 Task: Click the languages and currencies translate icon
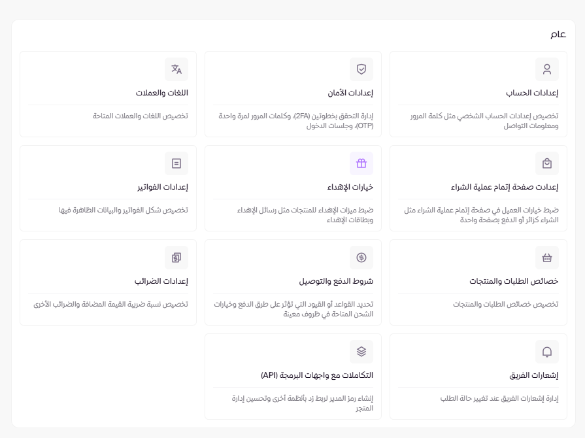click(x=176, y=69)
